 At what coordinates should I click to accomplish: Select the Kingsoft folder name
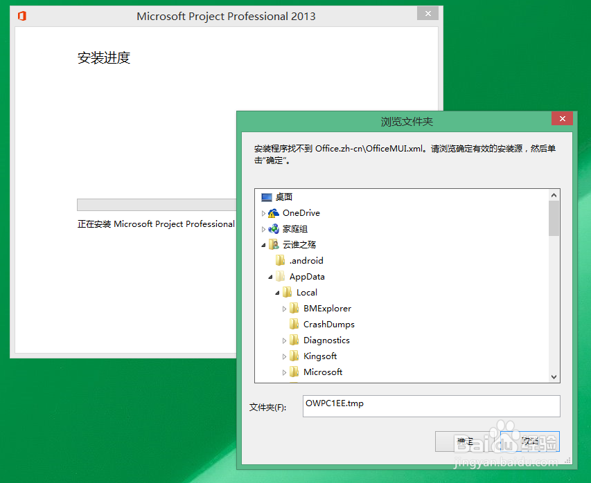[x=320, y=356]
